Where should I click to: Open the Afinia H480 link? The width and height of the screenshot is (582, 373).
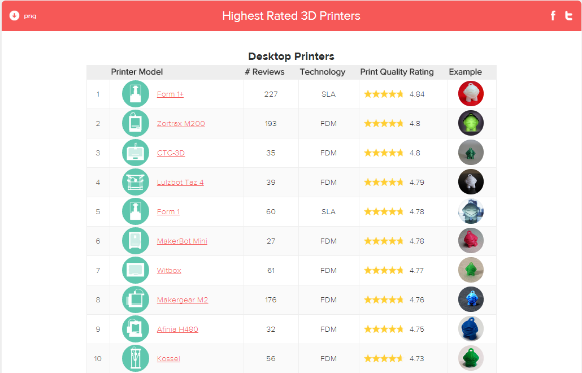177,329
